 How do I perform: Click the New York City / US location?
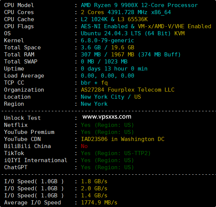point(111,97)
